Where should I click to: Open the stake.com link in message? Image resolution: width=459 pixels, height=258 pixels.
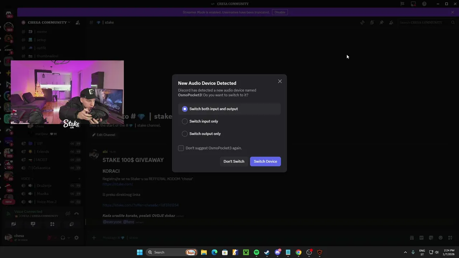[118, 184]
